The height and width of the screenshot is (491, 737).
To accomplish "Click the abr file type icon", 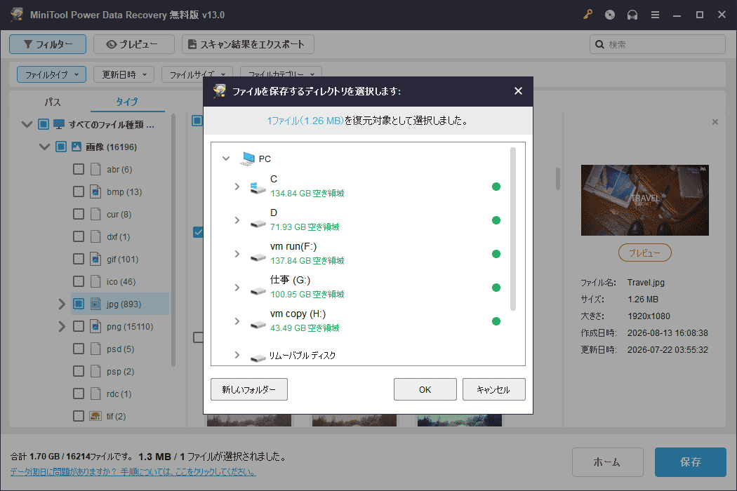I will (x=95, y=169).
